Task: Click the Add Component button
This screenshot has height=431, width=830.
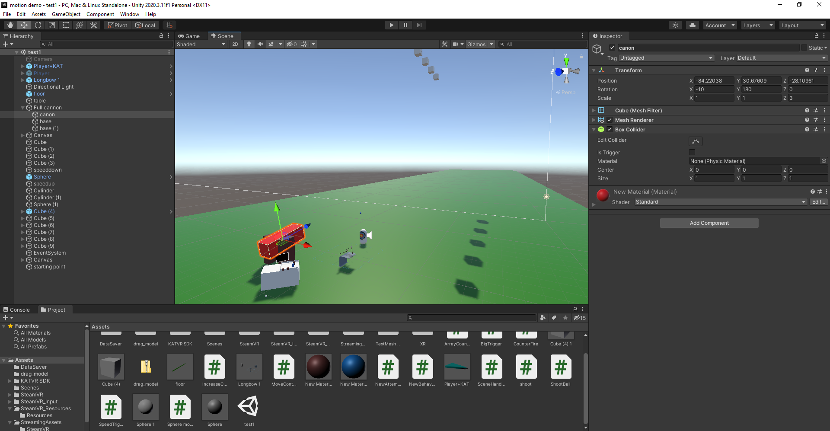Action: (709, 223)
